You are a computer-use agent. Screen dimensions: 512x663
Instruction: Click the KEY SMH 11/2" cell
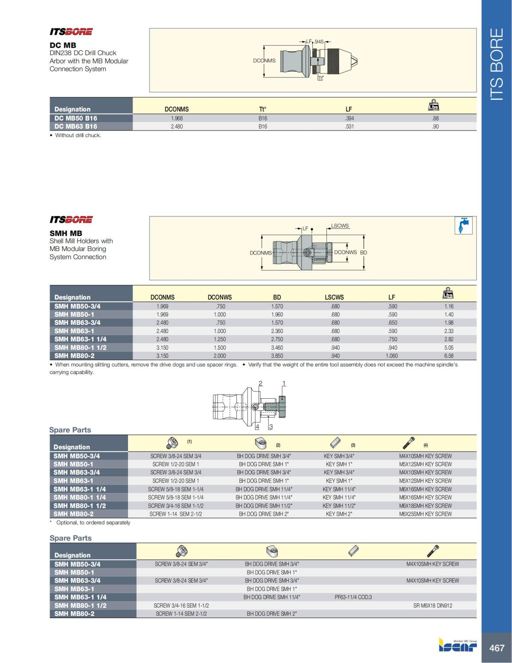pyautogui.click(x=339, y=505)
